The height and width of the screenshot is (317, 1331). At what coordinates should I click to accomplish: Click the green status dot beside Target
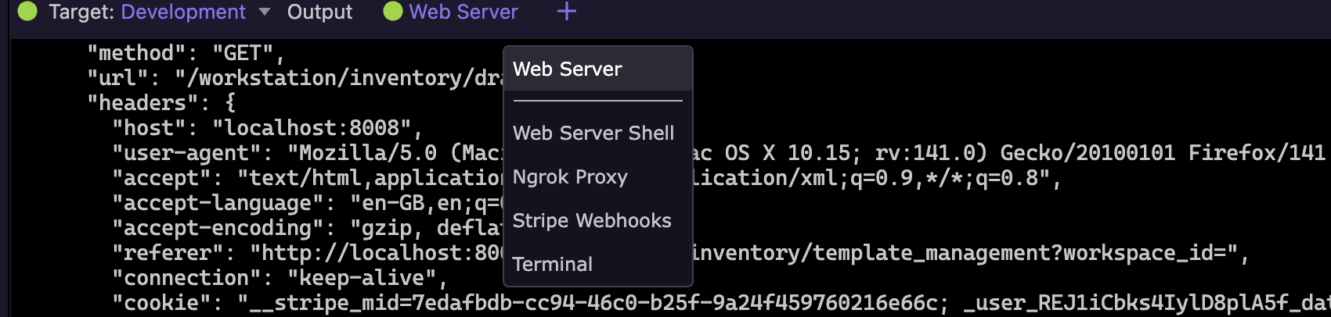(x=27, y=11)
